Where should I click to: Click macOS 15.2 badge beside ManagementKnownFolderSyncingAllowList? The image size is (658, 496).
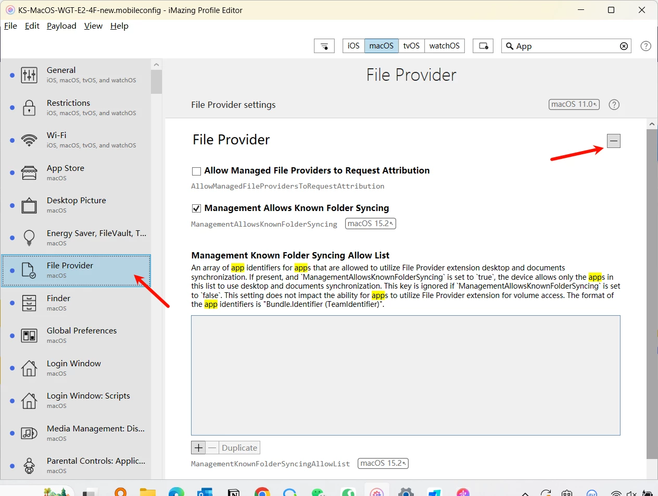click(383, 463)
